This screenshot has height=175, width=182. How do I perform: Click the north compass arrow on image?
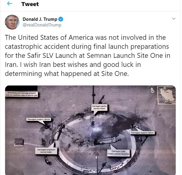tap(152, 90)
